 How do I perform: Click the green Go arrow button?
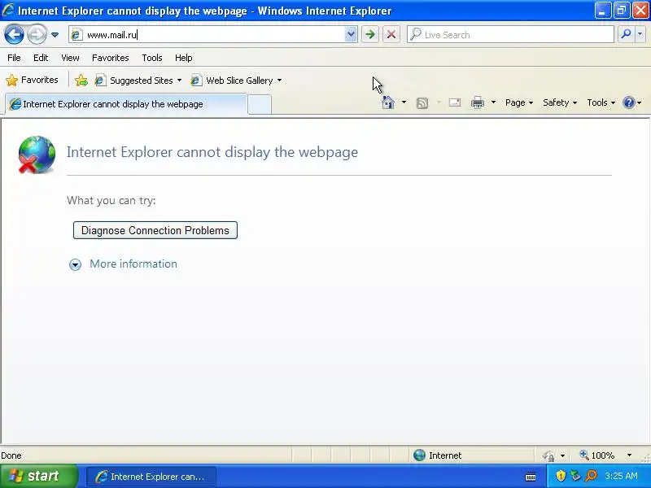pyautogui.click(x=370, y=35)
